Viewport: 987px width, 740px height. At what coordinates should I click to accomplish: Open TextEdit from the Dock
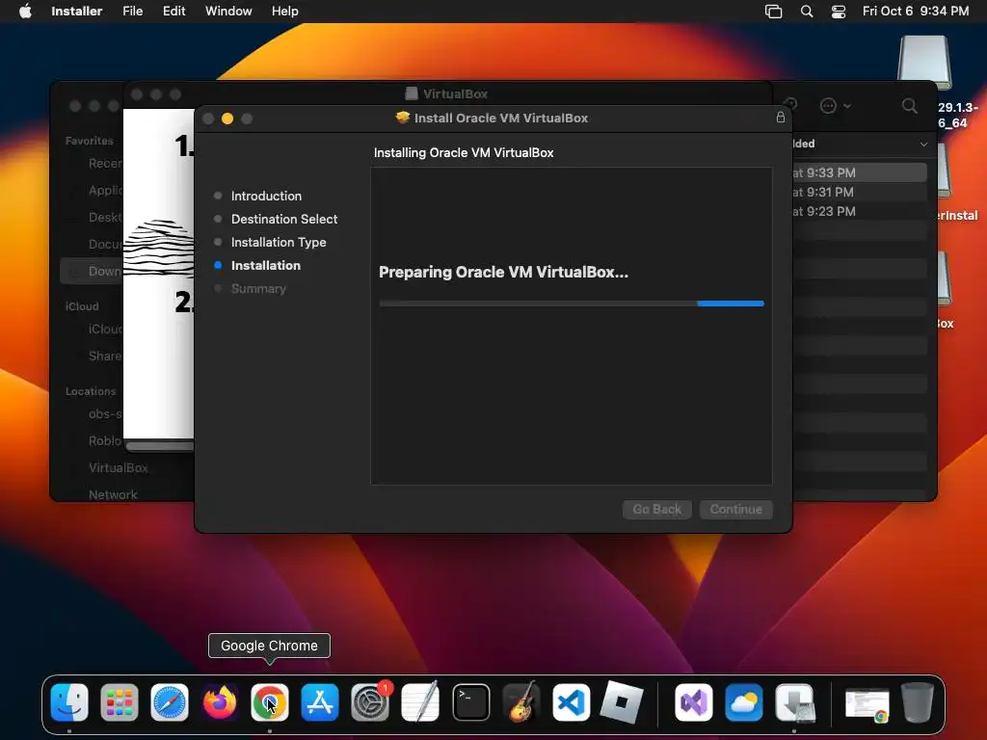420,702
